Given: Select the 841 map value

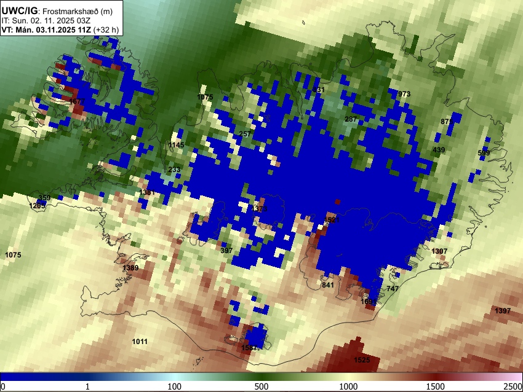Looking at the screenshot, I should point(328,285).
